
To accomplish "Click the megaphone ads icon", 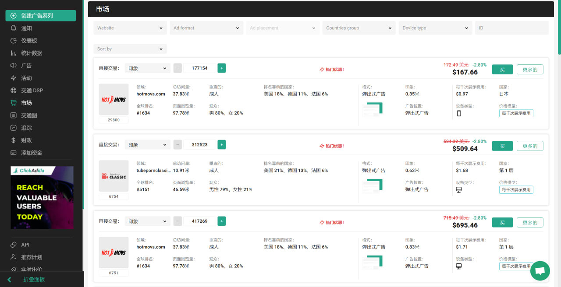I will [14, 66].
